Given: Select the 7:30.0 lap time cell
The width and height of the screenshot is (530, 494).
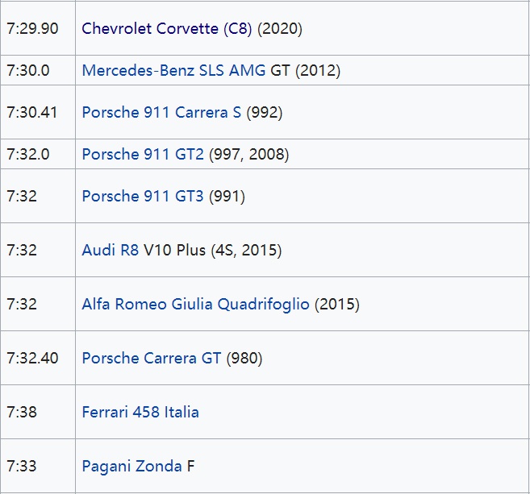Looking at the screenshot, I should coord(28,70).
